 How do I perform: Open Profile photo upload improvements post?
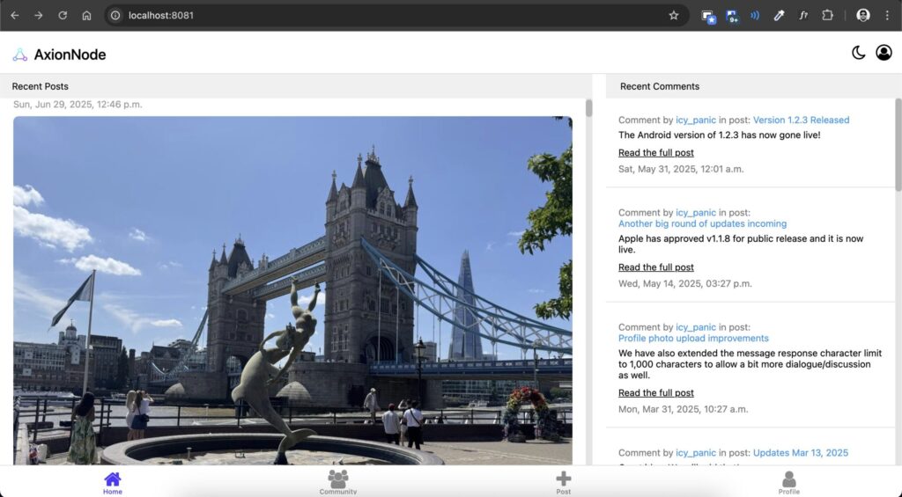click(693, 338)
